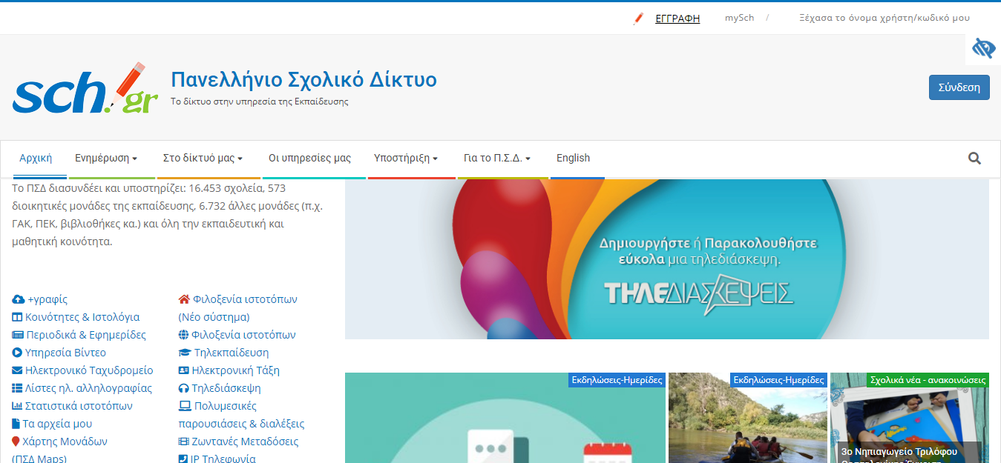The image size is (1001, 463).
Task: Select Οι υπηρεσίες μας menu item
Action: pyautogui.click(x=309, y=158)
